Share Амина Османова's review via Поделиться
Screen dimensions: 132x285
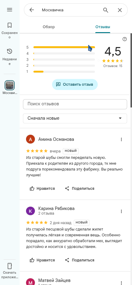click(x=80, y=189)
